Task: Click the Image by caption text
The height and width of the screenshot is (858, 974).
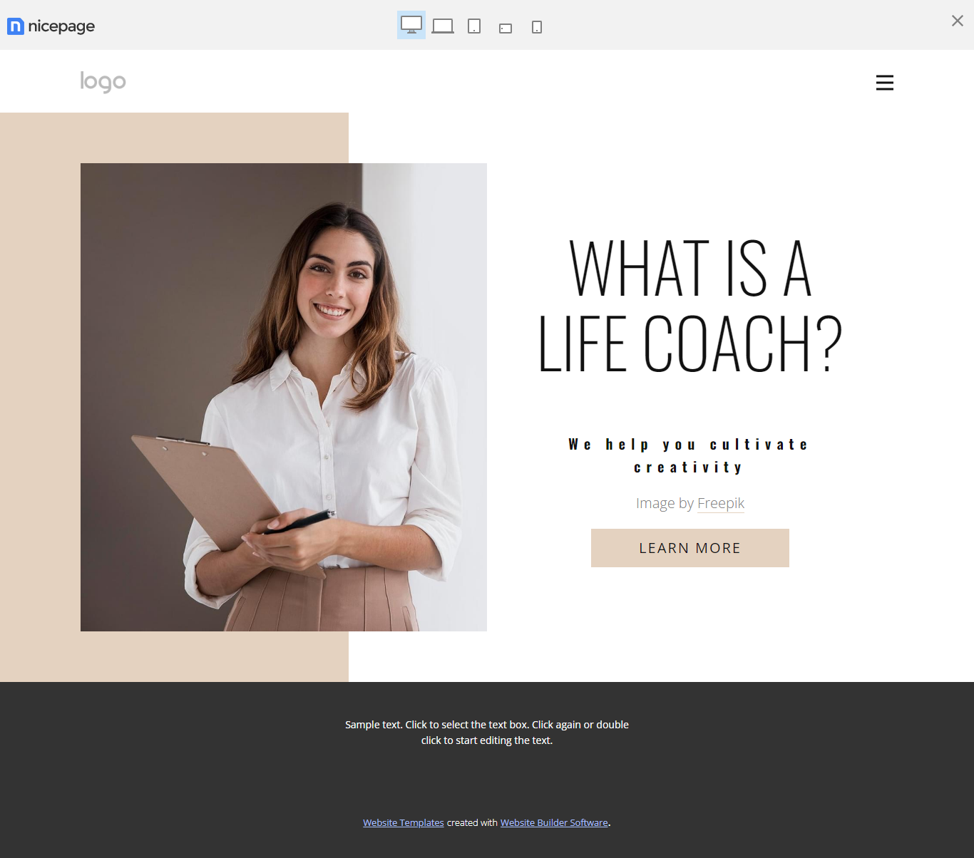Action: [x=665, y=503]
